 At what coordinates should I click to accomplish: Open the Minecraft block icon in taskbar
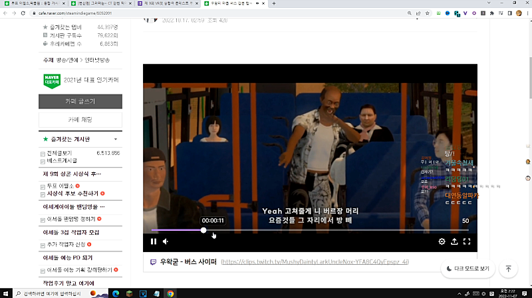tap(129, 293)
